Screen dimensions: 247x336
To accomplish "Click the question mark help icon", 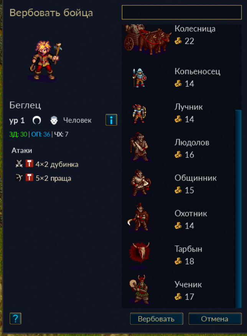I will (x=15, y=318).
